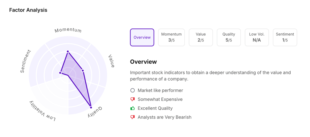
Task: Switch to the Momentum 3/5 tab
Action: pyautogui.click(x=171, y=38)
